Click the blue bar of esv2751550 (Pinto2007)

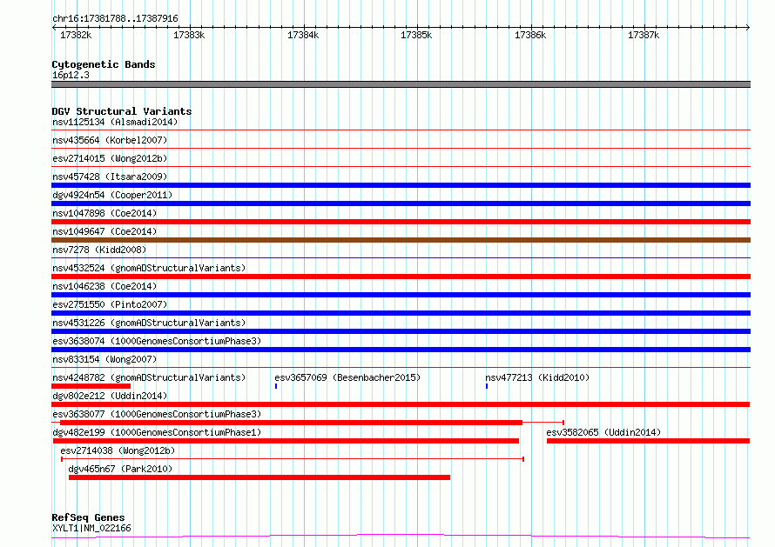401,313
